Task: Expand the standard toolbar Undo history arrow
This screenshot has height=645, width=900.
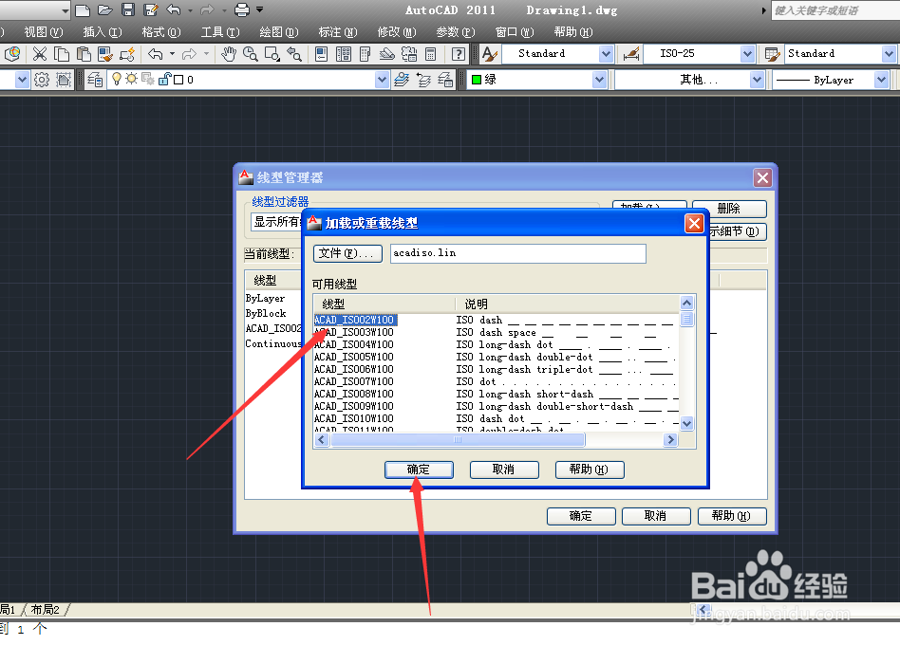Action: coord(172,54)
